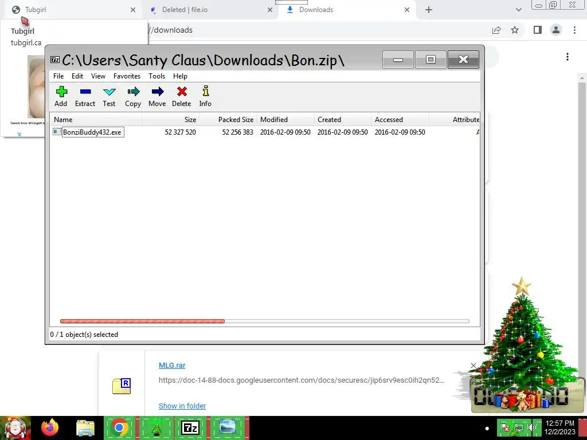Click the Action Center flag tray icon
The width and height of the screenshot is (587, 440).
pos(504,427)
